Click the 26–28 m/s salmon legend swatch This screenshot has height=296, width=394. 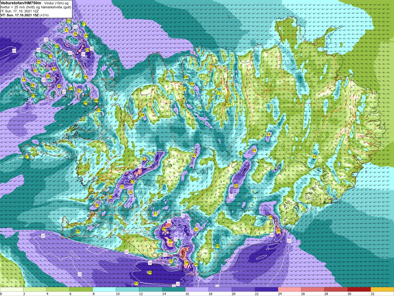[313, 290]
